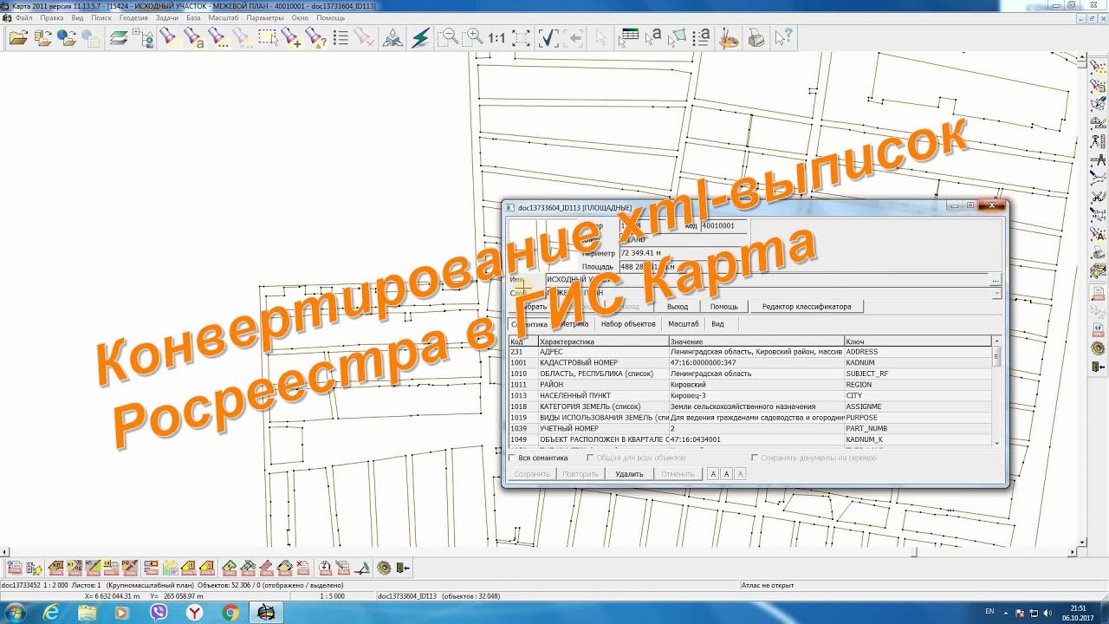Image resolution: width=1109 pixels, height=624 pixels.
Task: Click the green lightning bolt icon
Action: 420,38
